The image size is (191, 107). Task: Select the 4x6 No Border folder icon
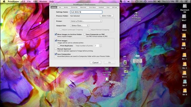click(x=137, y=56)
